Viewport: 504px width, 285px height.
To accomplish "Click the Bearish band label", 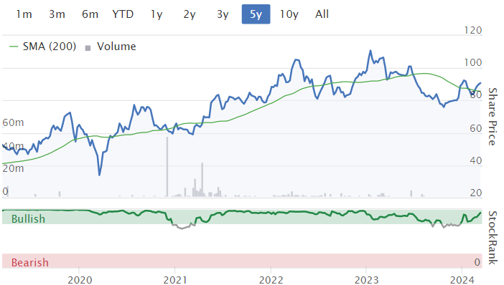I will coord(30,263).
